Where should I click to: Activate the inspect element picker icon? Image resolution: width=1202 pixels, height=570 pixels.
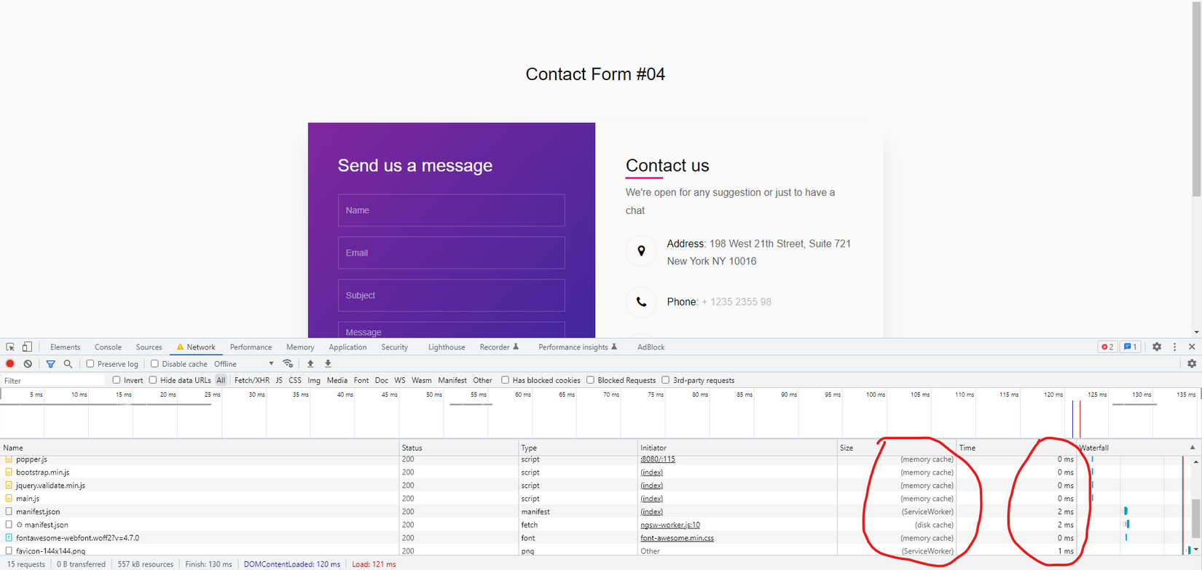point(10,347)
